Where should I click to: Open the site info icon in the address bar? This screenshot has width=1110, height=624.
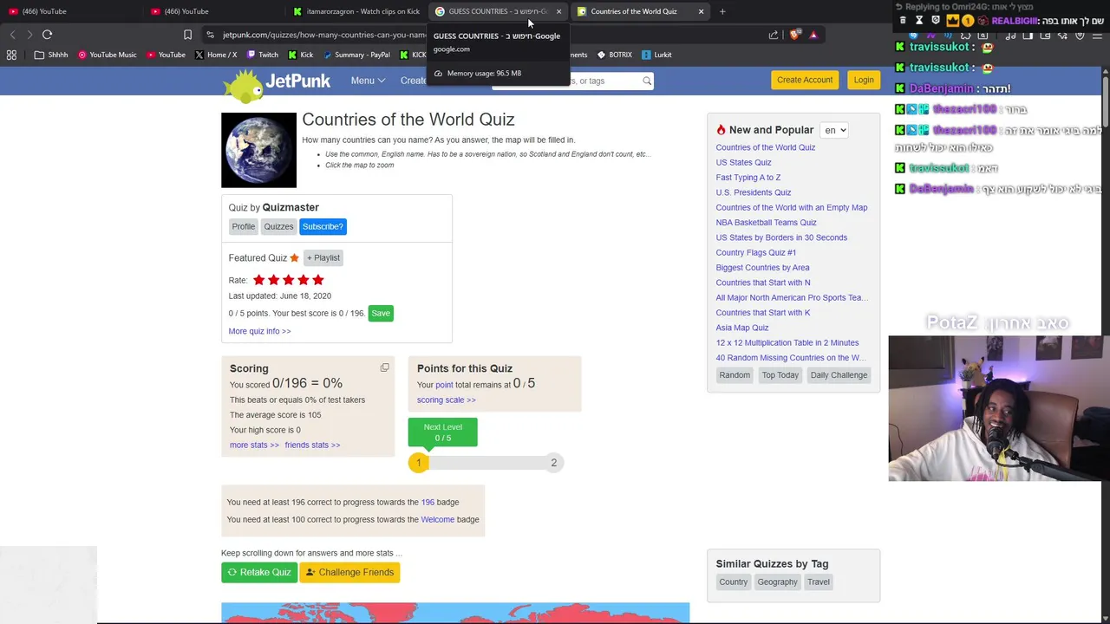point(211,35)
